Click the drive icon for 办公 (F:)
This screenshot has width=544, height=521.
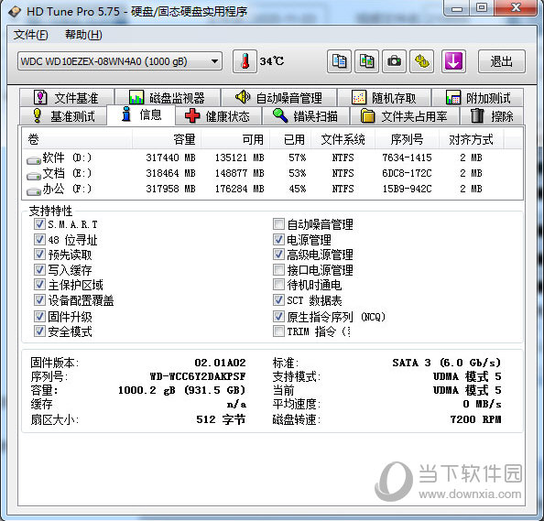pyautogui.click(x=34, y=191)
